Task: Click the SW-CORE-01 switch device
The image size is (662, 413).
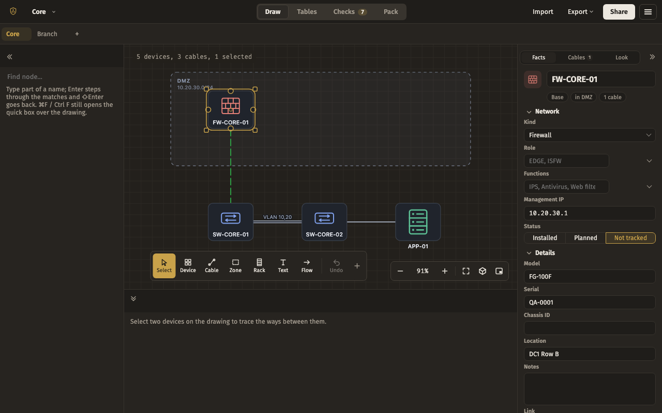Action: click(231, 222)
